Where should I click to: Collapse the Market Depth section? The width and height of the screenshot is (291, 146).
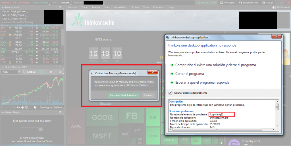pyautogui.click(x=3, y=112)
